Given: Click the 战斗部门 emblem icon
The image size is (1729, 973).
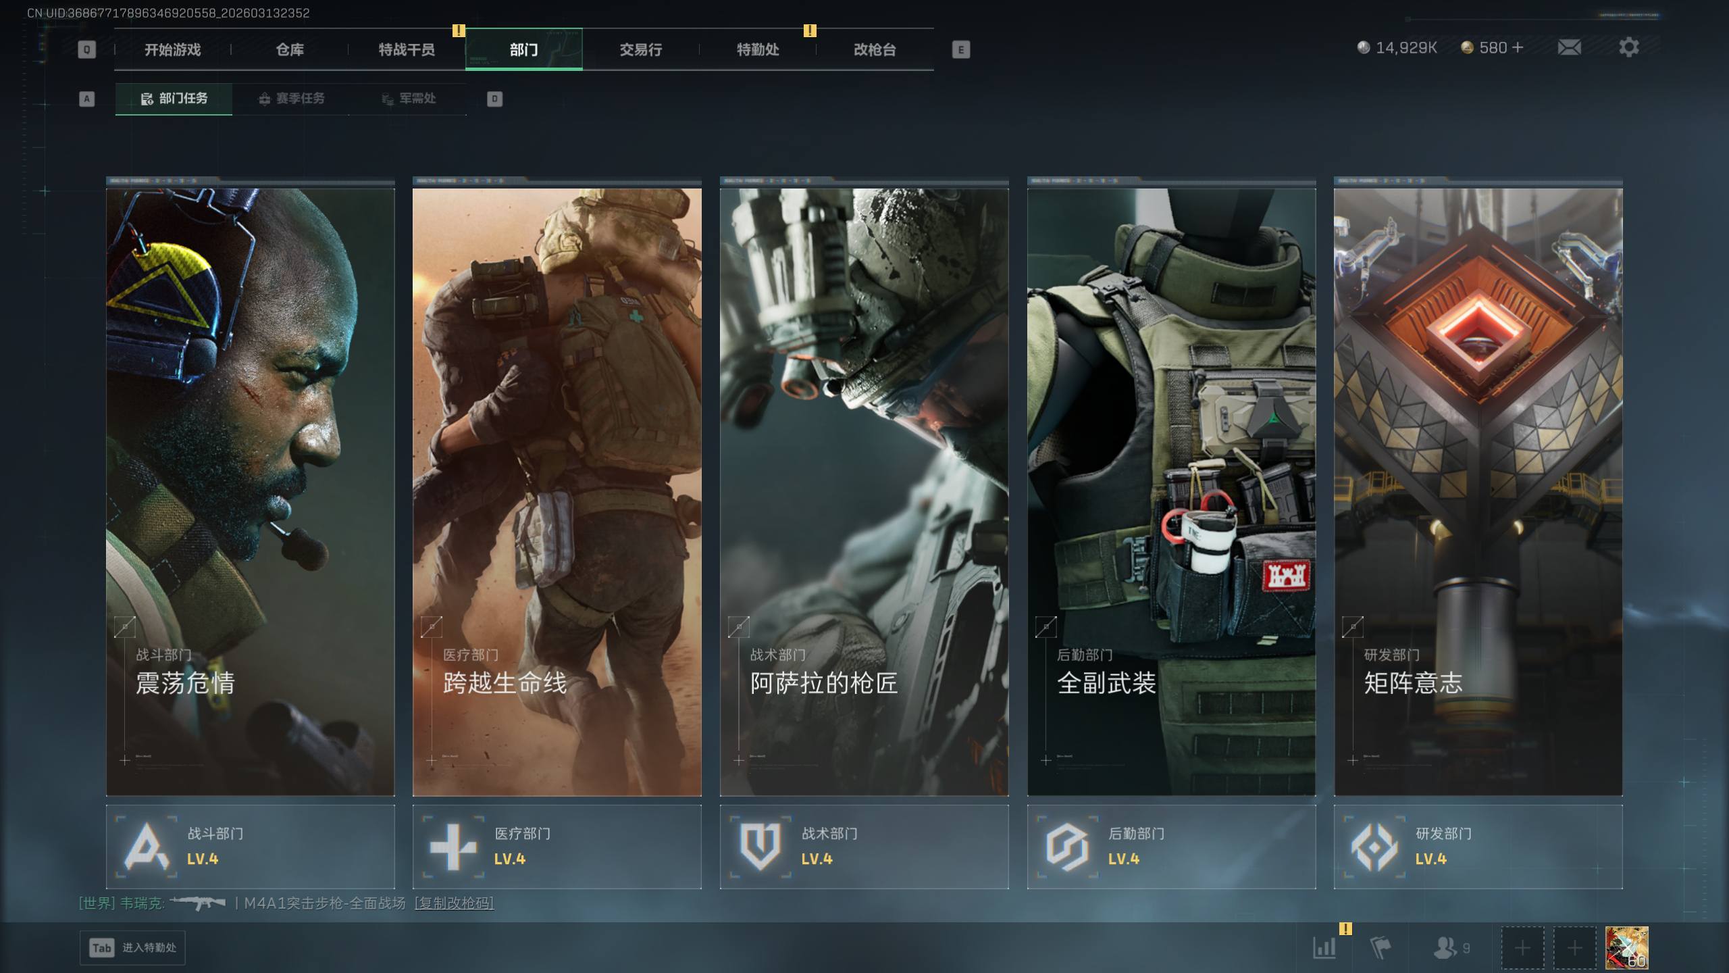Looking at the screenshot, I should (x=147, y=846).
